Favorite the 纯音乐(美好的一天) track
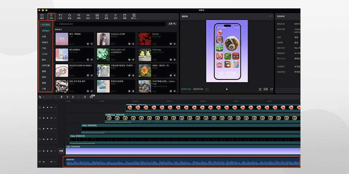 [x=171, y=76]
